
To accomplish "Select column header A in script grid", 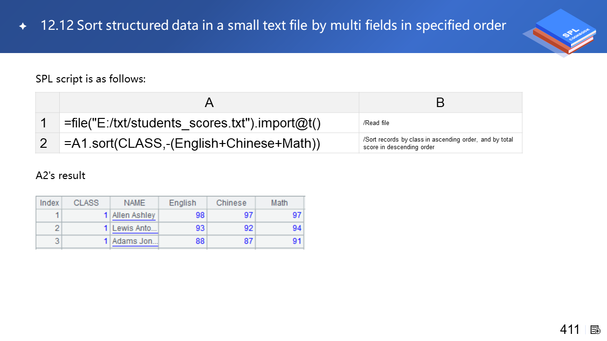I will coord(209,103).
